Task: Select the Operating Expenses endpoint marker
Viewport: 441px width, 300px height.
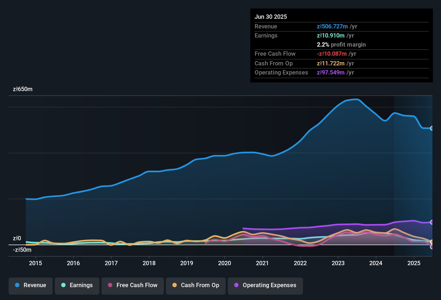Action: point(432,222)
